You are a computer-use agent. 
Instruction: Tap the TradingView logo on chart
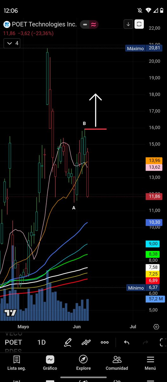tap(10, 313)
